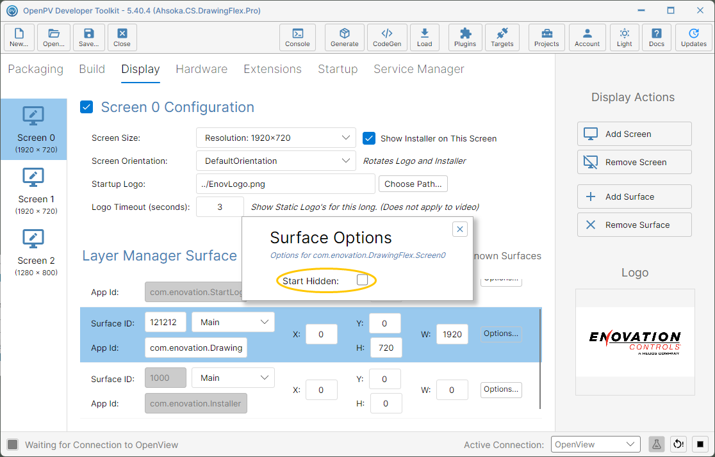Click the New project toolbar icon

click(x=19, y=37)
